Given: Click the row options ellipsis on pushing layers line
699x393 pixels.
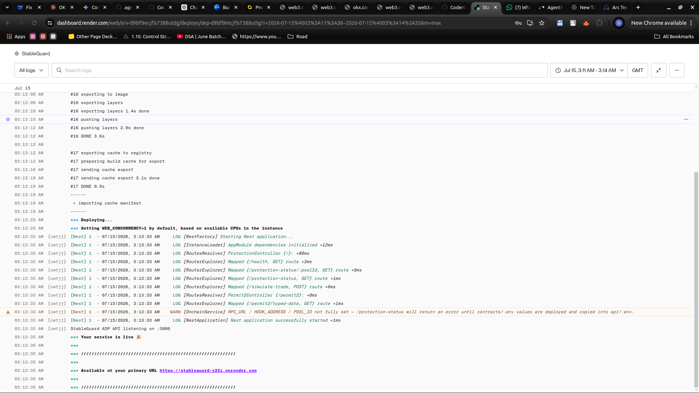Looking at the screenshot, I should tap(686, 119).
